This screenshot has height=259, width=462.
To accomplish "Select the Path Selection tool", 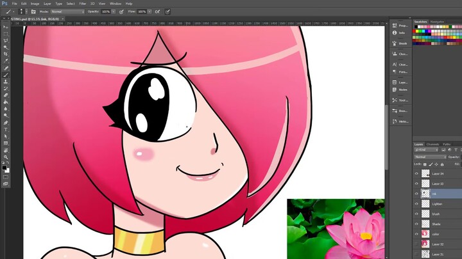I will tap(6, 136).
